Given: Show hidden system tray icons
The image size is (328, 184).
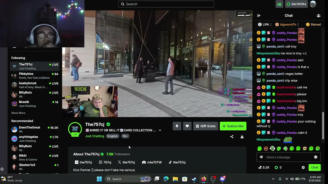Looking at the screenshot, I should point(273,179).
